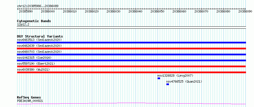254x107 pixels.
Task: Click the esv1326828 (Levy2007) label
Action: 175,75
